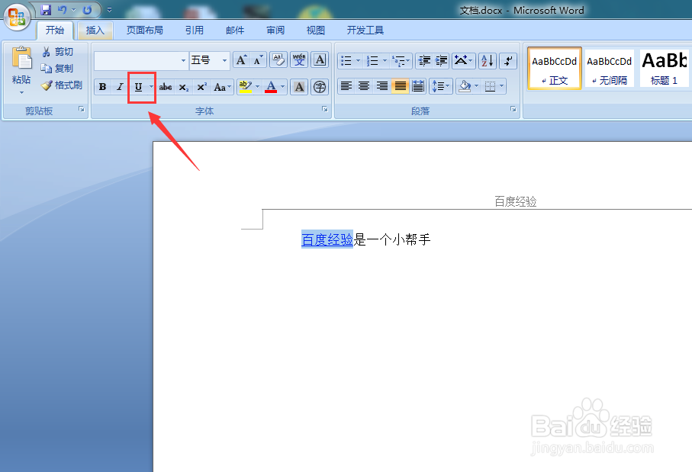The width and height of the screenshot is (692, 472).
Task: Toggle character shading
Action: pyautogui.click(x=299, y=87)
